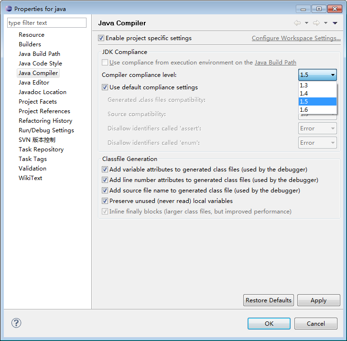The image size is (347, 341).
Task: Open the view menu triangle icon
Action: tap(335, 23)
